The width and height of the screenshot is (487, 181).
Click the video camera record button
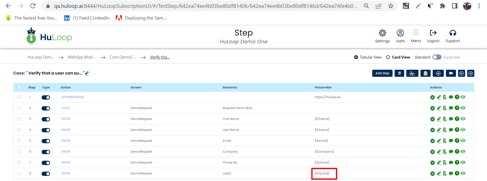pyautogui.click(x=451, y=73)
